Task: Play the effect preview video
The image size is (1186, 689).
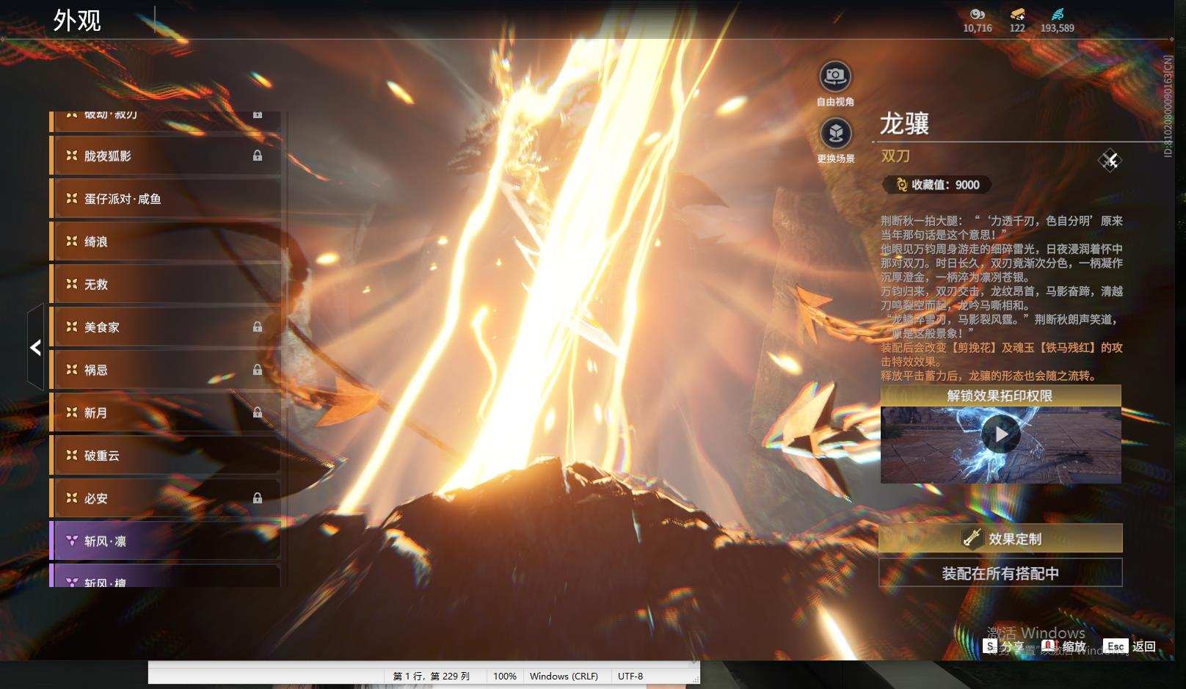Action: pos(1001,434)
